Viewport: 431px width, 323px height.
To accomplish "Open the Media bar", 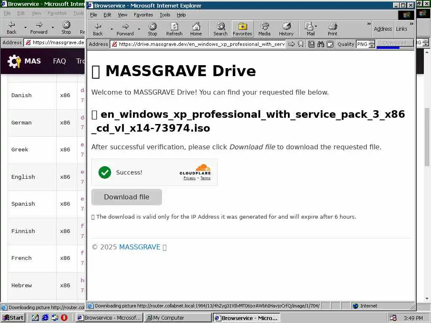I will (264, 29).
